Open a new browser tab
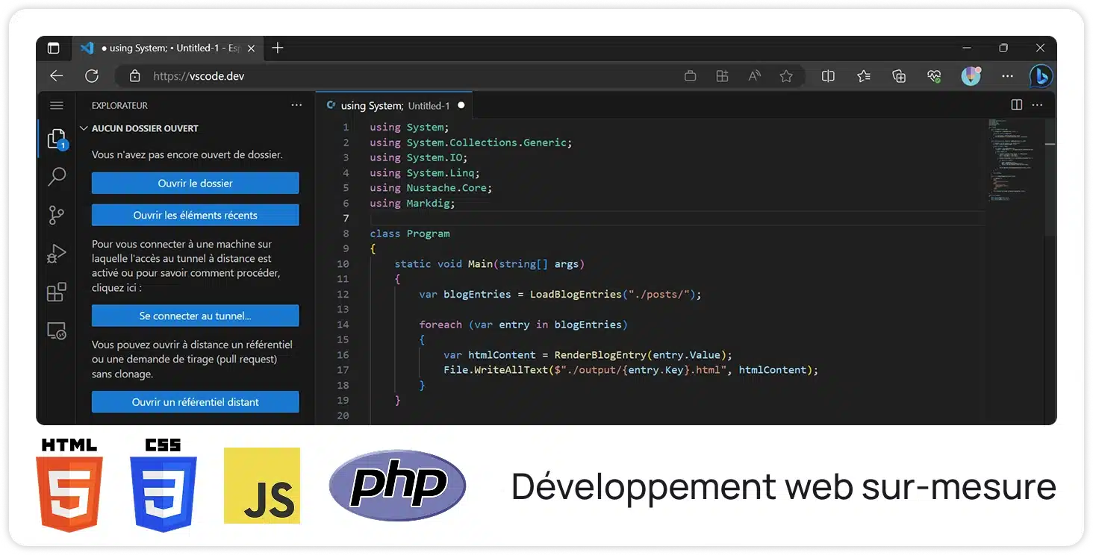1093x555 pixels. point(278,48)
